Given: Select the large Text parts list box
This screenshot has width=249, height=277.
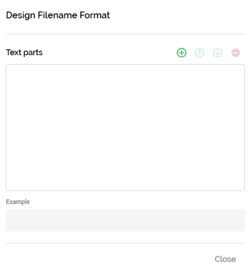Looking at the screenshot, I should tap(125, 128).
